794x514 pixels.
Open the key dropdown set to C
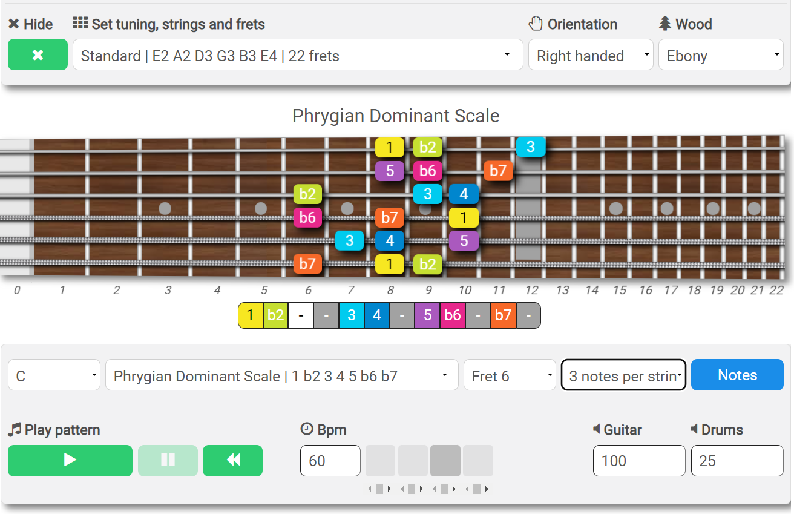pos(54,375)
